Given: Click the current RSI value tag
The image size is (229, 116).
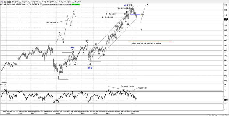Looking at the screenshot, I should click(x=226, y=100).
